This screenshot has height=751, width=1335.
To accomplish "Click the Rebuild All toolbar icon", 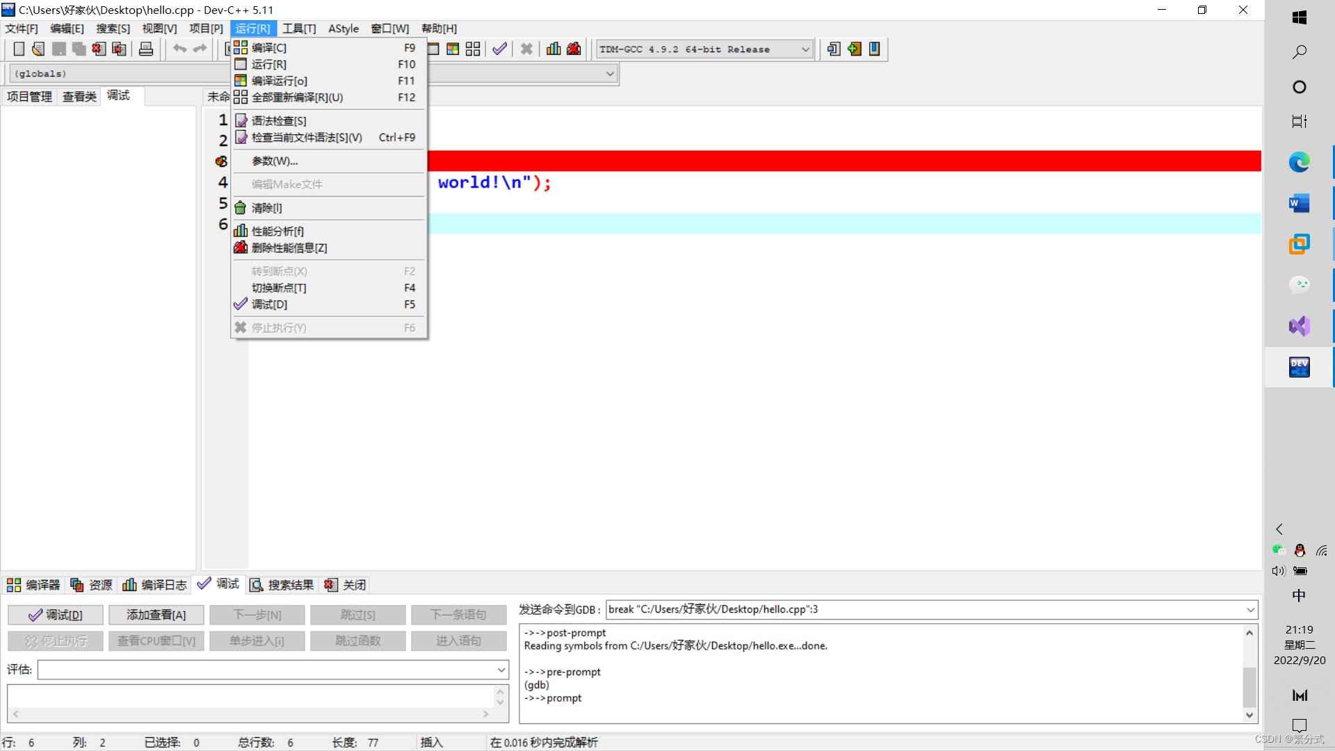I will coord(473,49).
